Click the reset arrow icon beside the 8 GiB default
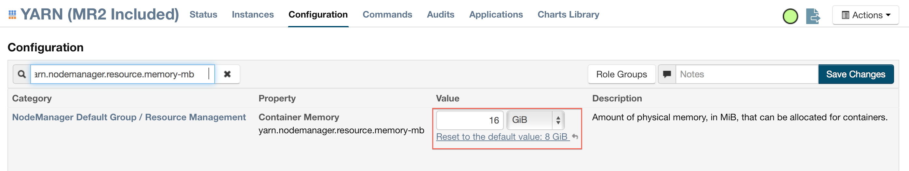 [575, 137]
